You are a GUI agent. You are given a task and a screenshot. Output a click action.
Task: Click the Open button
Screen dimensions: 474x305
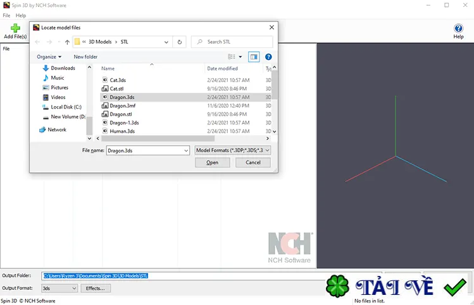click(212, 162)
